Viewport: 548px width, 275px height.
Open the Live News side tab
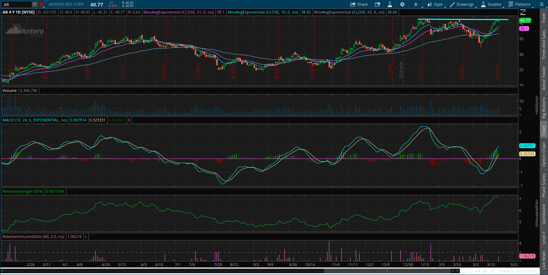click(x=544, y=260)
